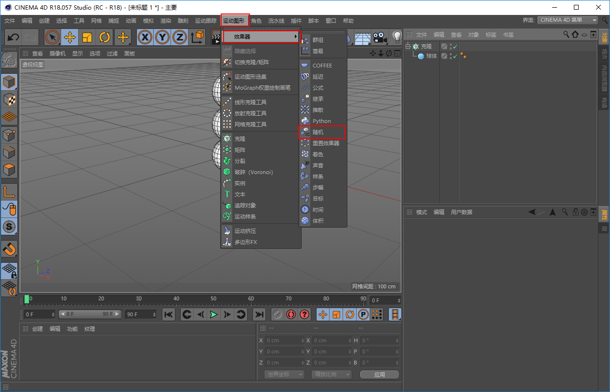This screenshot has width=610, height=392.
Task: Toggle the Z axis lock
Action: [180, 37]
